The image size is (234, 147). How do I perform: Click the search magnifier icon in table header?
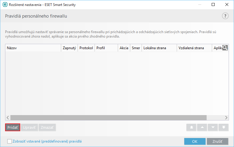tap(225, 48)
